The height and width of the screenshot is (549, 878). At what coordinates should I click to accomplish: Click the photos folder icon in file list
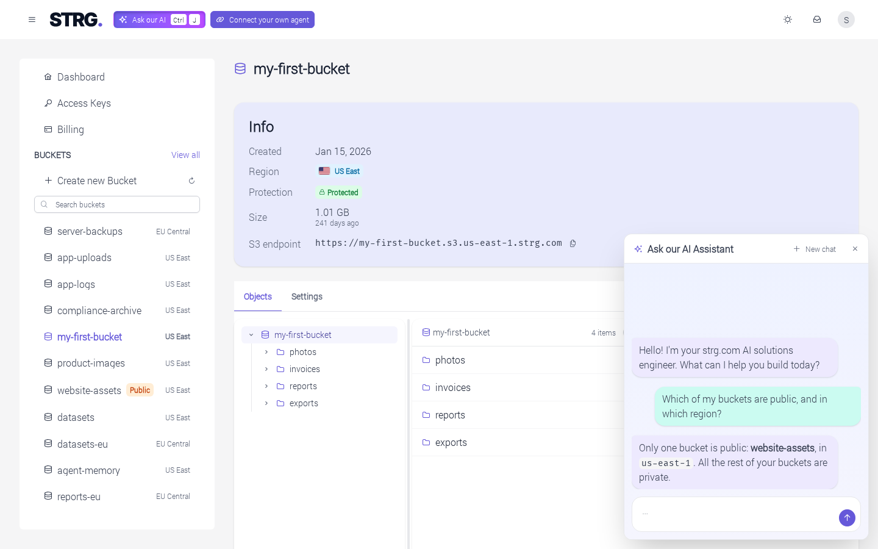(x=426, y=360)
